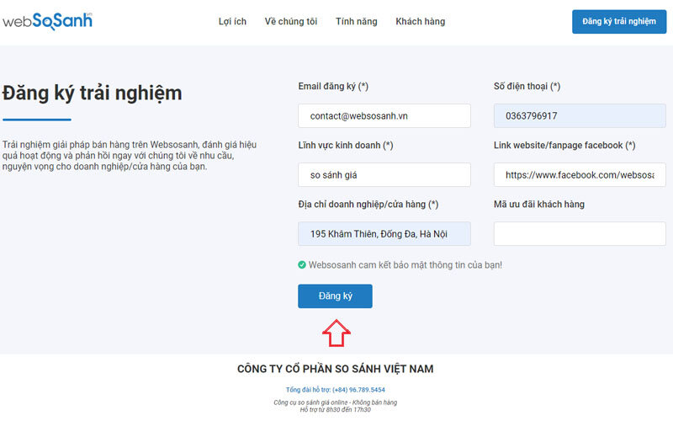Open the Về chúng tôi menu item
Image resolution: width=673 pixels, height=421 pixels.
click(291, 22)
